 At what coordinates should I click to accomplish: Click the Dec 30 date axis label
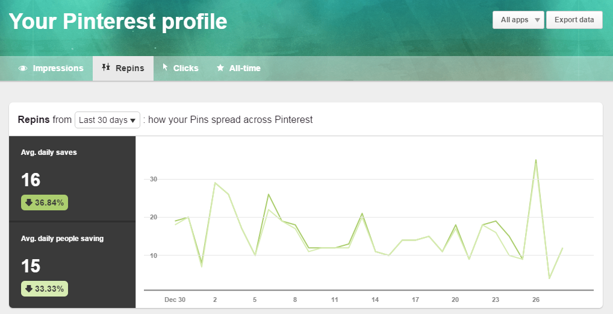coord(175,300)
